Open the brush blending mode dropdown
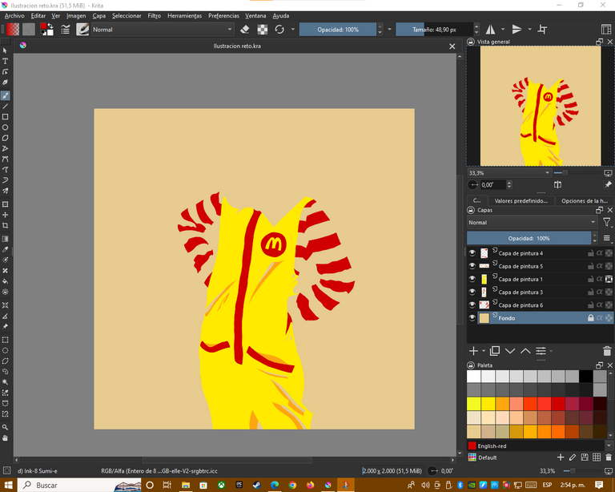Screen dimensions: 615x492 point(163,30)
